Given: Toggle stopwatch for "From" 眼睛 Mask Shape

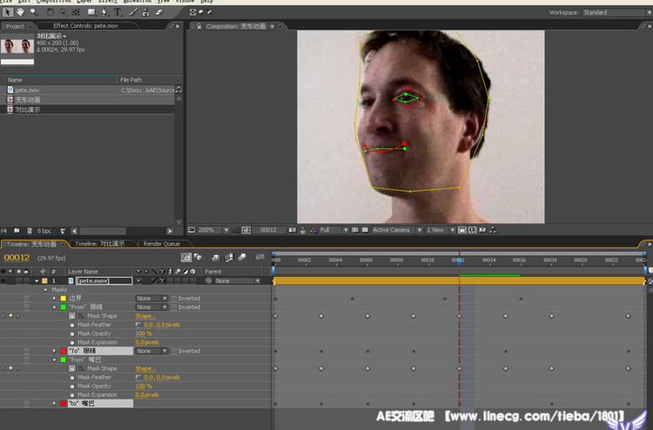Looking at the screenshot, I should 72,315.
